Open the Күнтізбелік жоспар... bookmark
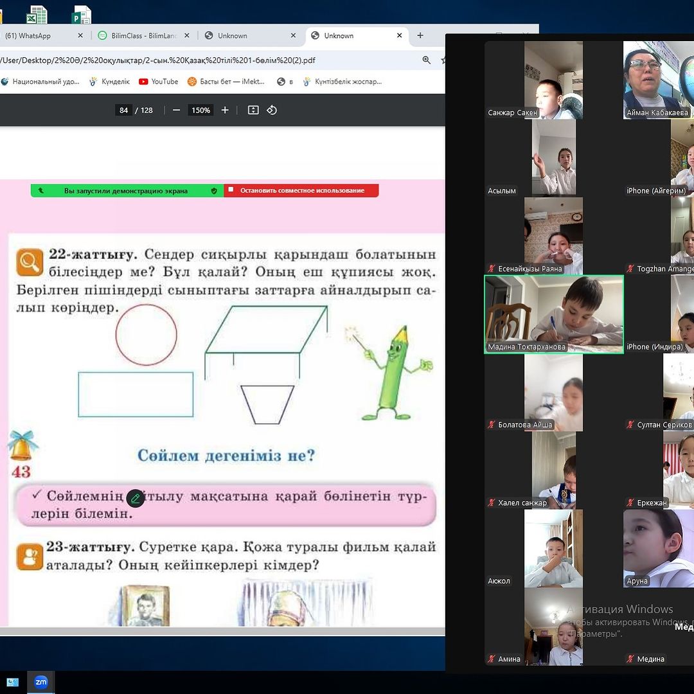Screen dimensions: 694x694 coord(342,82)
